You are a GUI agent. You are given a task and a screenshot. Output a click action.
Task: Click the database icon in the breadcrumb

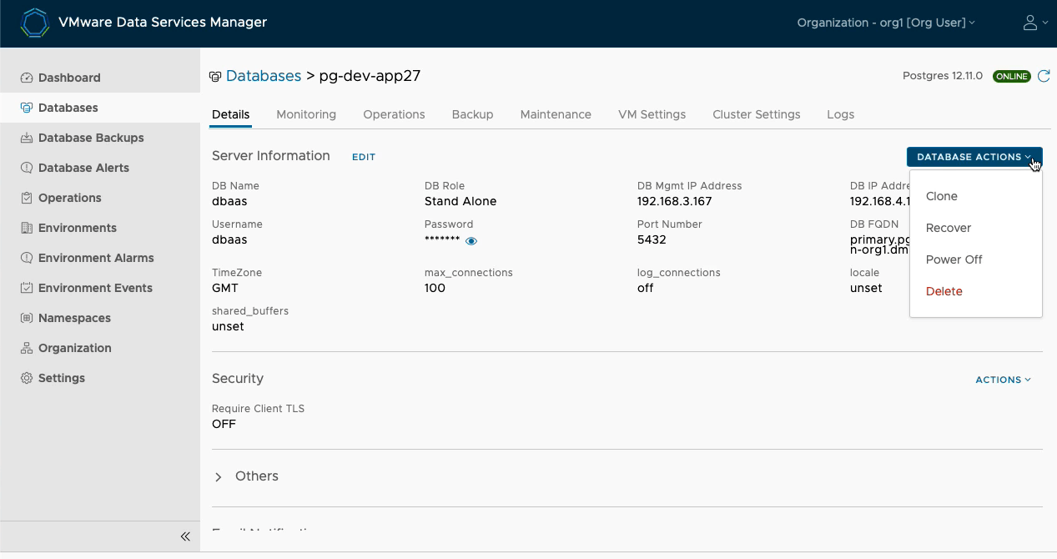(x=215, y=77)
